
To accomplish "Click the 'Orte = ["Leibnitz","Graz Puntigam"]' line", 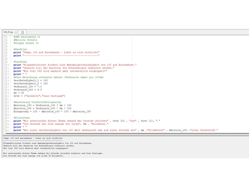I will pos(39,96).
